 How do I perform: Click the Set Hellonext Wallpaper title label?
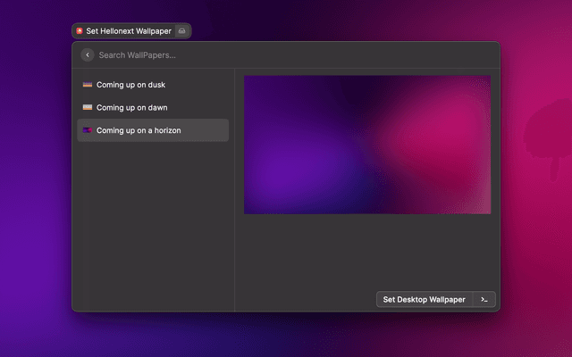tap(129, 30)
